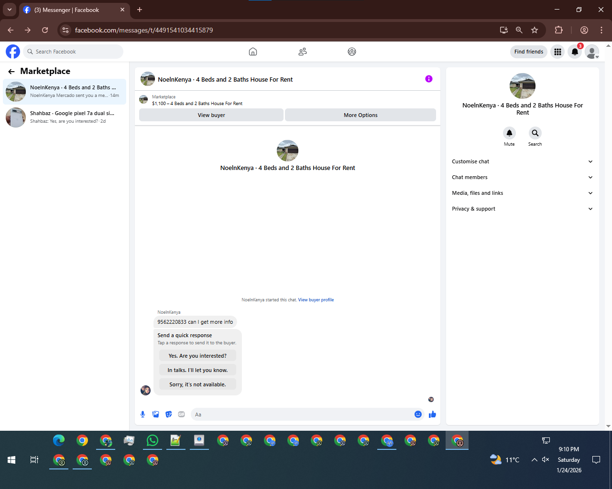Send 'Sorry, it's not available.' response
Viewport: 612px width, 489px height.
[197, 384]
